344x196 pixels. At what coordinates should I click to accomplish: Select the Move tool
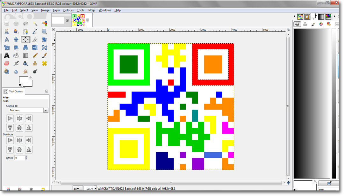point(16,40)
